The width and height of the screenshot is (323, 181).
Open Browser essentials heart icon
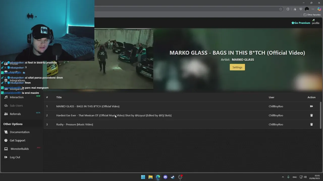tap(301, 9)
